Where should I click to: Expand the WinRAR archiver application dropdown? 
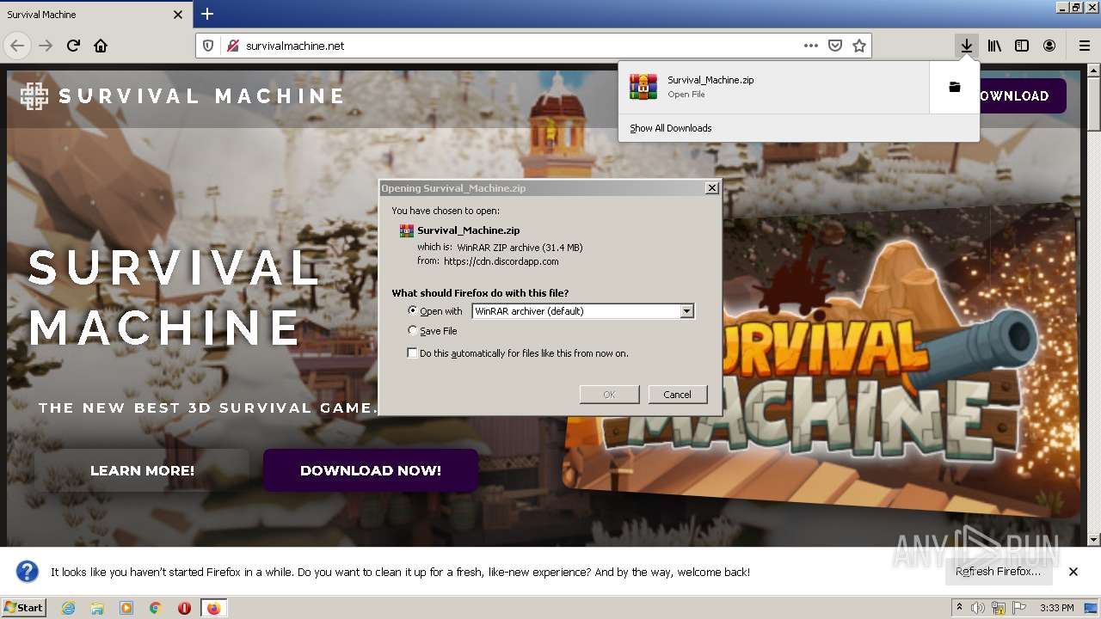pyautogui.click(x=686, y=311)
